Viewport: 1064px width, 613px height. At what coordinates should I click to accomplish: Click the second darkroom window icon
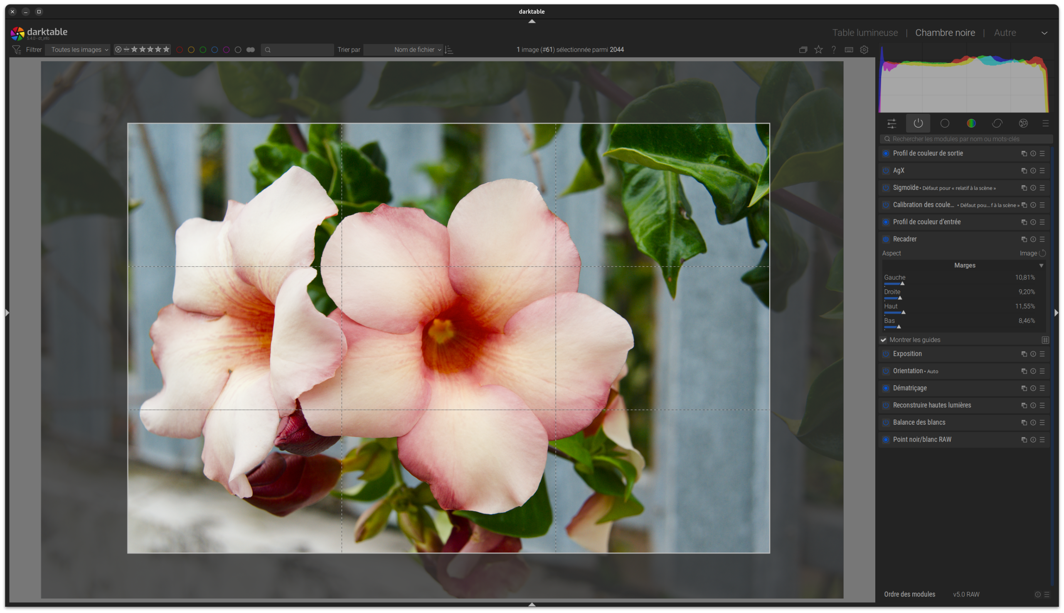click(x=803, y=49)
